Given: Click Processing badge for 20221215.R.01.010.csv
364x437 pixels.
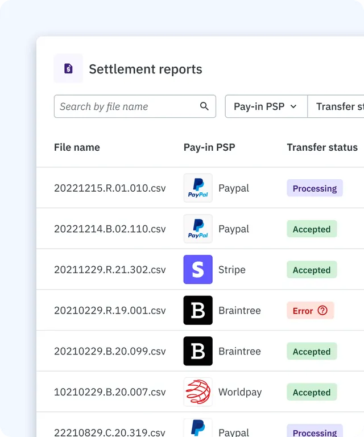Looking at the screenshot, I should (x=315, y=188).
